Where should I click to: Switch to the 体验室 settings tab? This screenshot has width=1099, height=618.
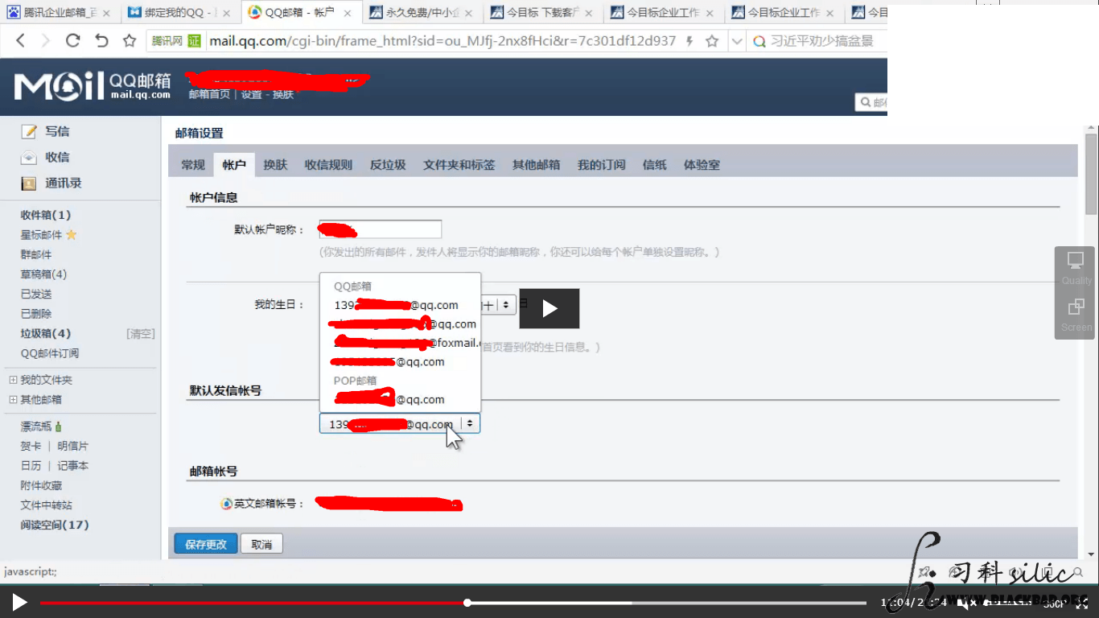702,165
